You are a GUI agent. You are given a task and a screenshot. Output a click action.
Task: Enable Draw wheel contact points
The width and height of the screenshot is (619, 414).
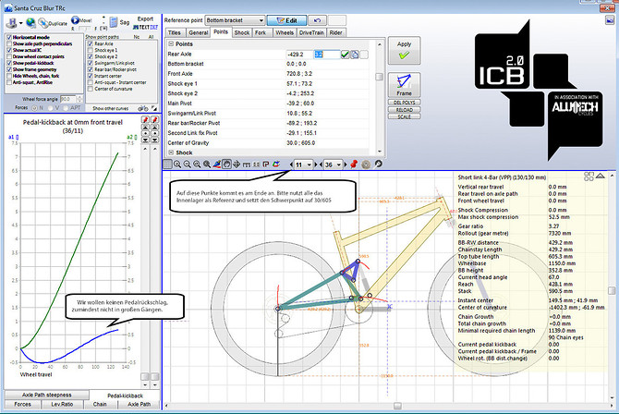(x=9, y=56)
